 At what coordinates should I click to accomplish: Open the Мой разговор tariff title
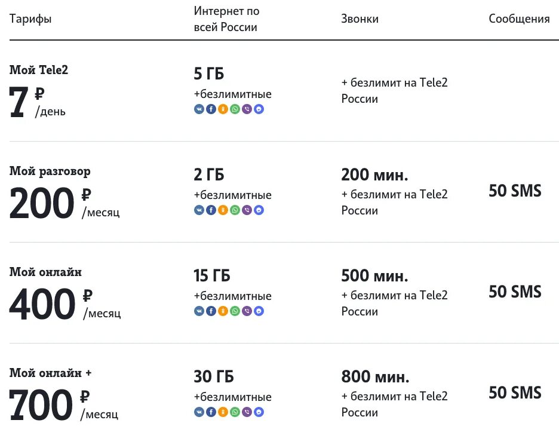(50, 171)
